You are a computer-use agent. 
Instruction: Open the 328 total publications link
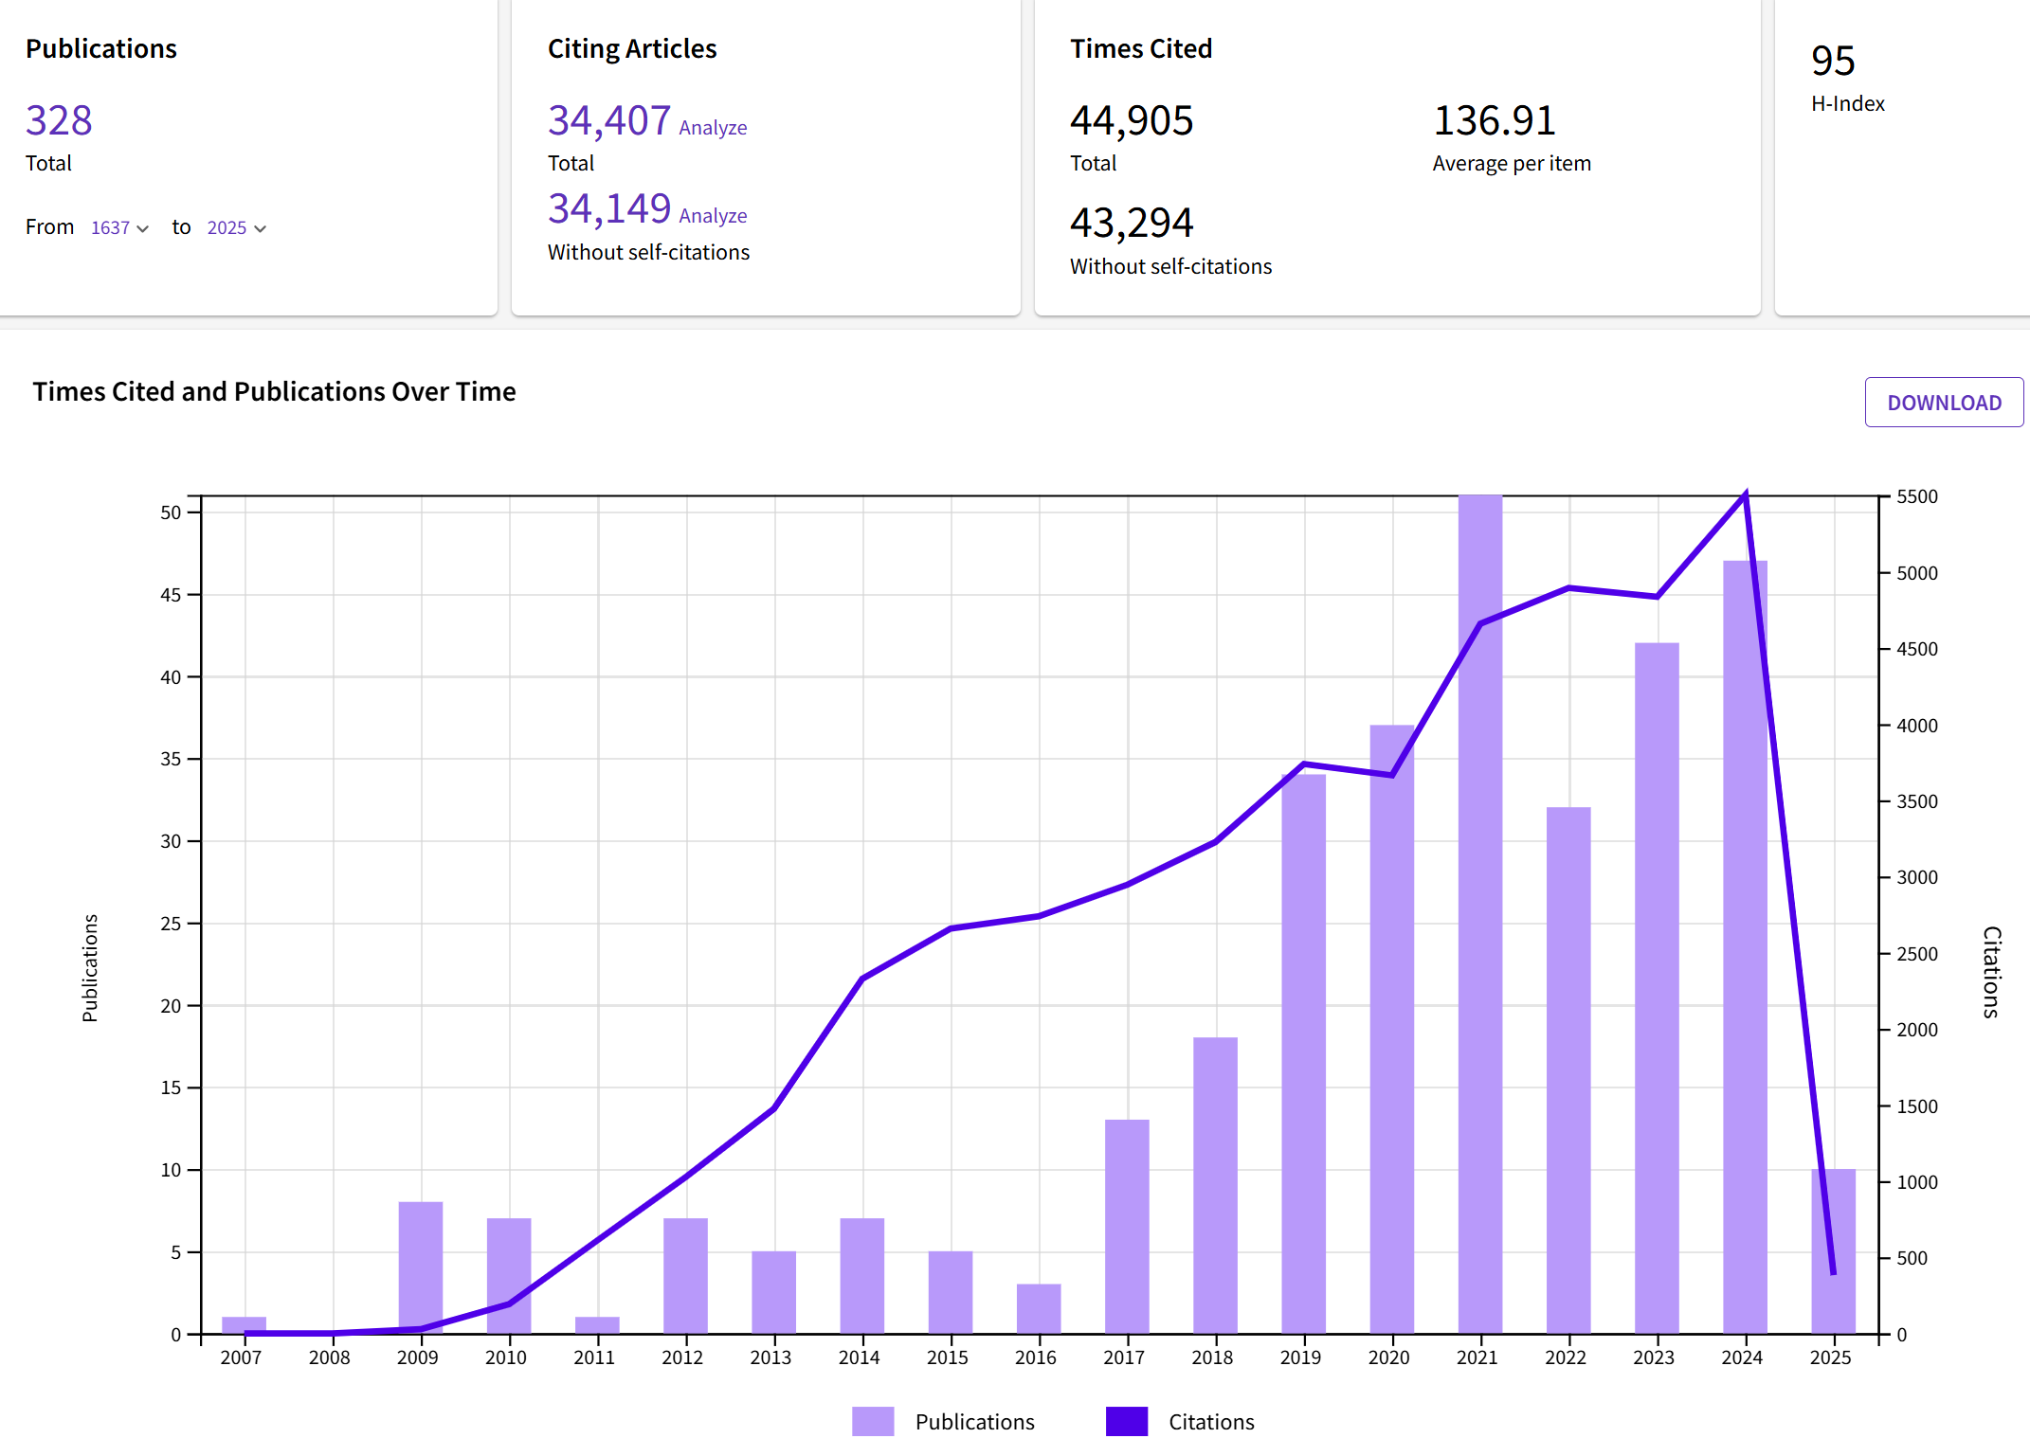(x=59, y=120)
